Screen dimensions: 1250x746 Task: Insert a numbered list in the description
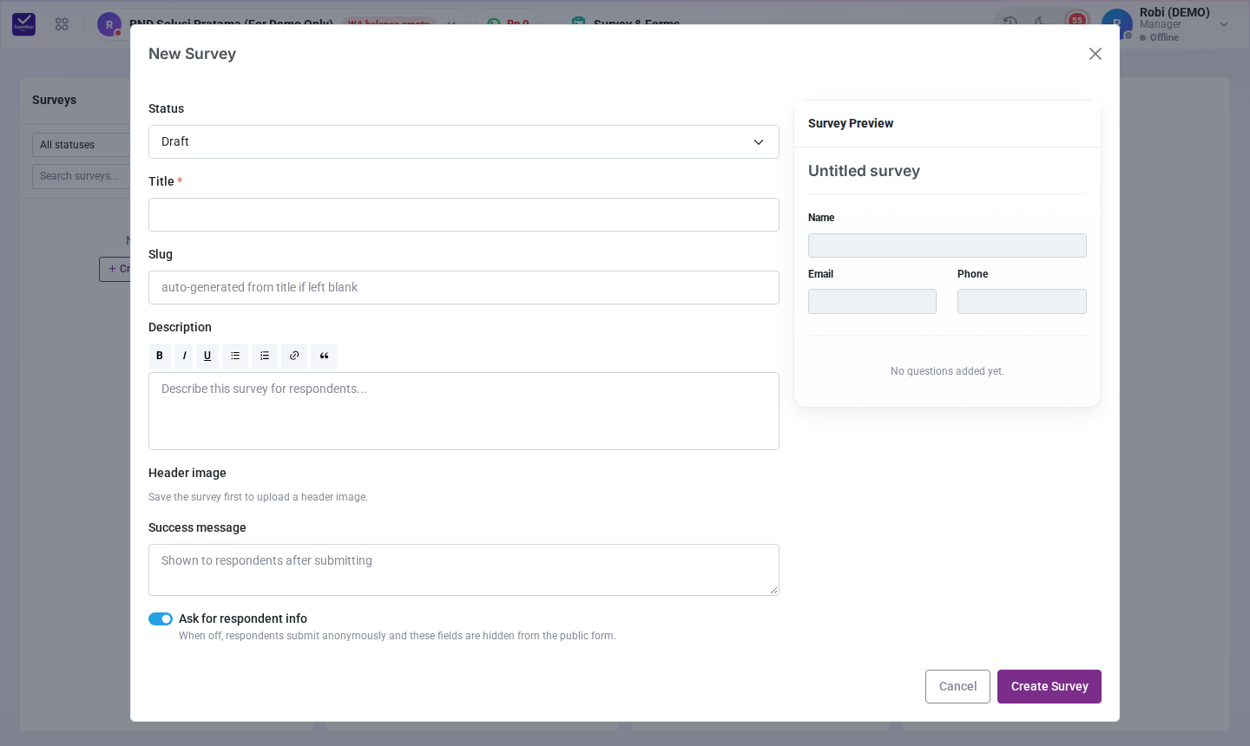click(x=265, y=356)
